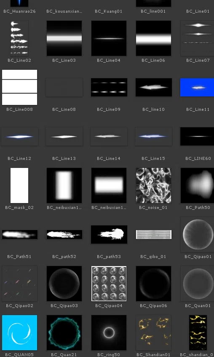Select the BC_Line02 texture thumbnail
The width and height of the screenshot is (214, 357).
point(19,38)
